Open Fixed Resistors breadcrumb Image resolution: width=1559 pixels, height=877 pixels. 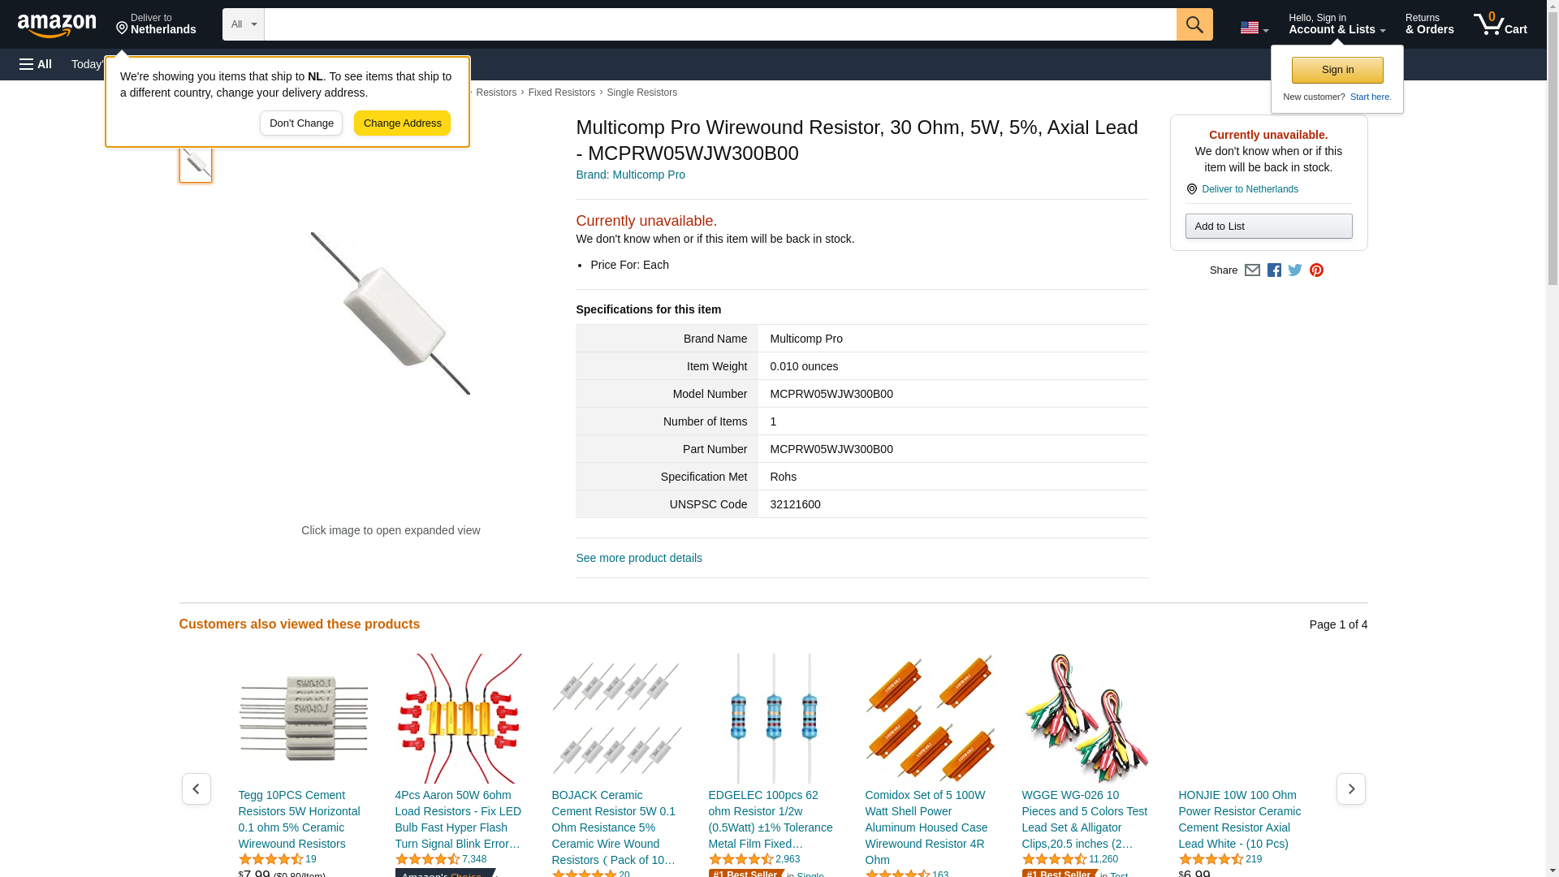point(561,93)
